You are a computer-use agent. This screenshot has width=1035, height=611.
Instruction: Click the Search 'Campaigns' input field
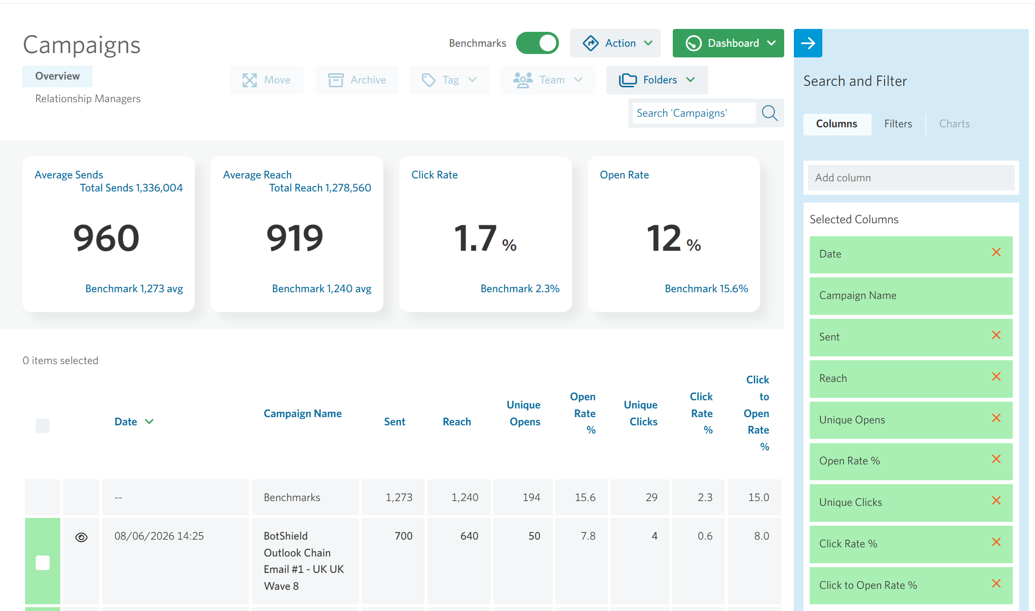point(694,113)
